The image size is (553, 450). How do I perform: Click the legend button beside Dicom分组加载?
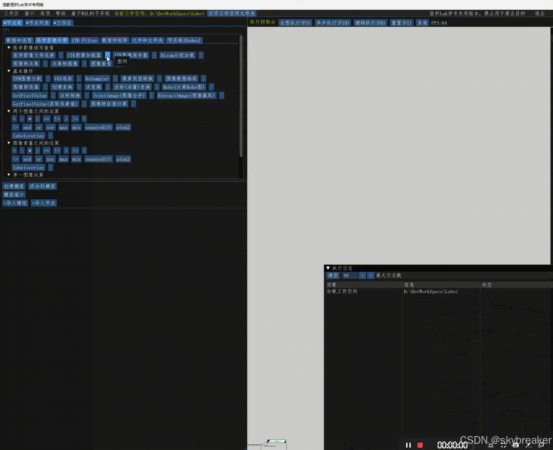point(201,55)
